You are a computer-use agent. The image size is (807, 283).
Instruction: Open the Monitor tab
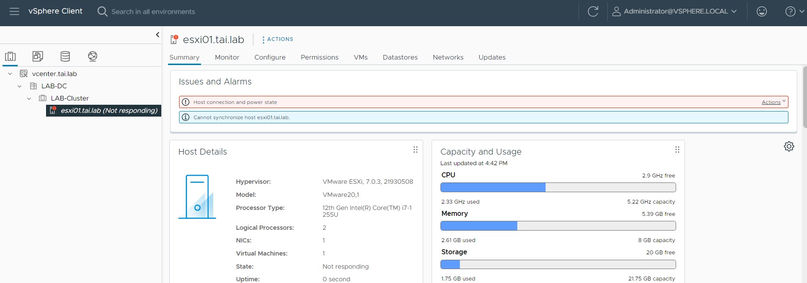coord(227,57)
